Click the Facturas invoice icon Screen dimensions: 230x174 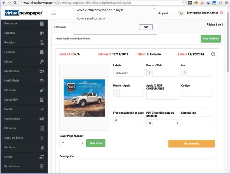42,52
